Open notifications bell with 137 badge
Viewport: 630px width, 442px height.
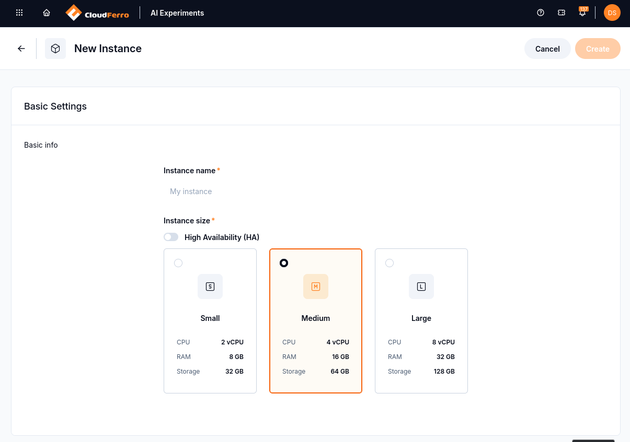pyautogui.click(x=582, y=12)
